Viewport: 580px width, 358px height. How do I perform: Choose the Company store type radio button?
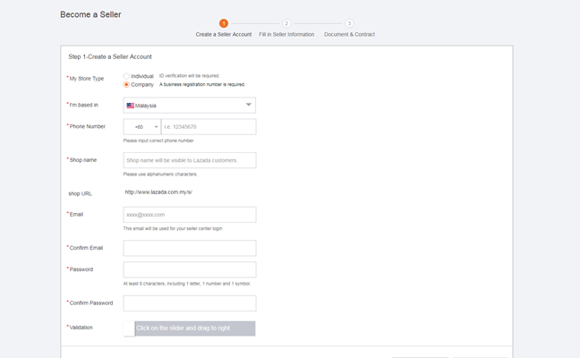[127, 84]
